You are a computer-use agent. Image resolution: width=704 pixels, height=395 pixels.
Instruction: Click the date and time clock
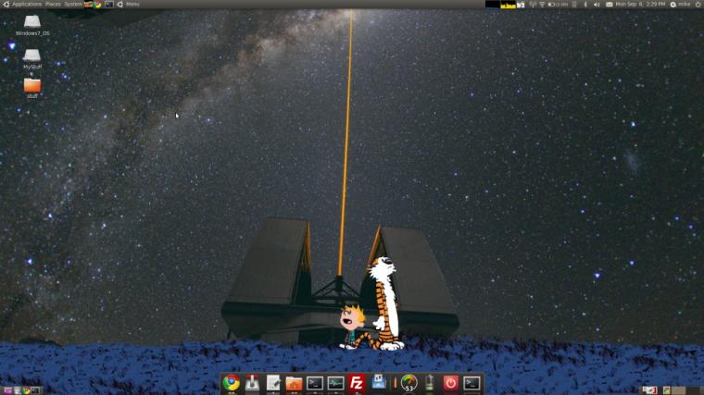click(x=640, y=4)
